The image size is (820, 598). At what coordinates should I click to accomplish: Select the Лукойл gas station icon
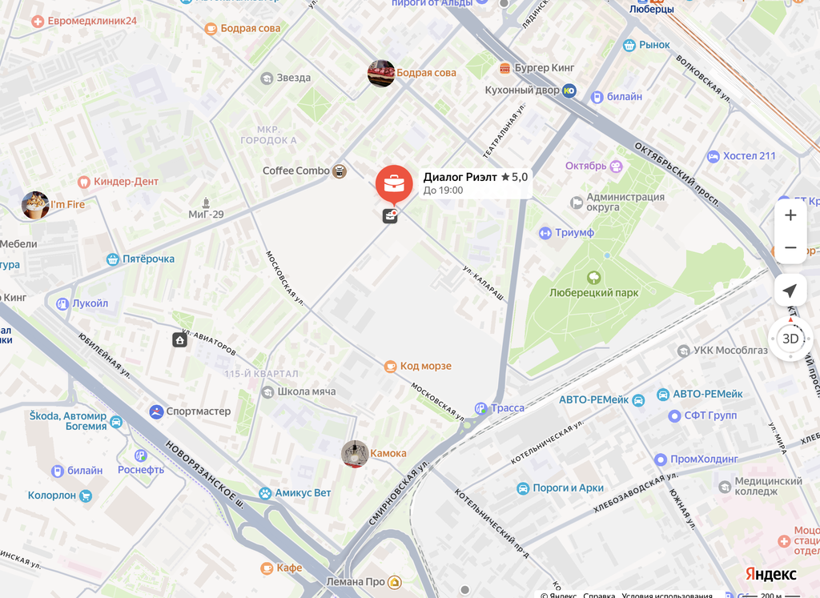coord(62,303)
